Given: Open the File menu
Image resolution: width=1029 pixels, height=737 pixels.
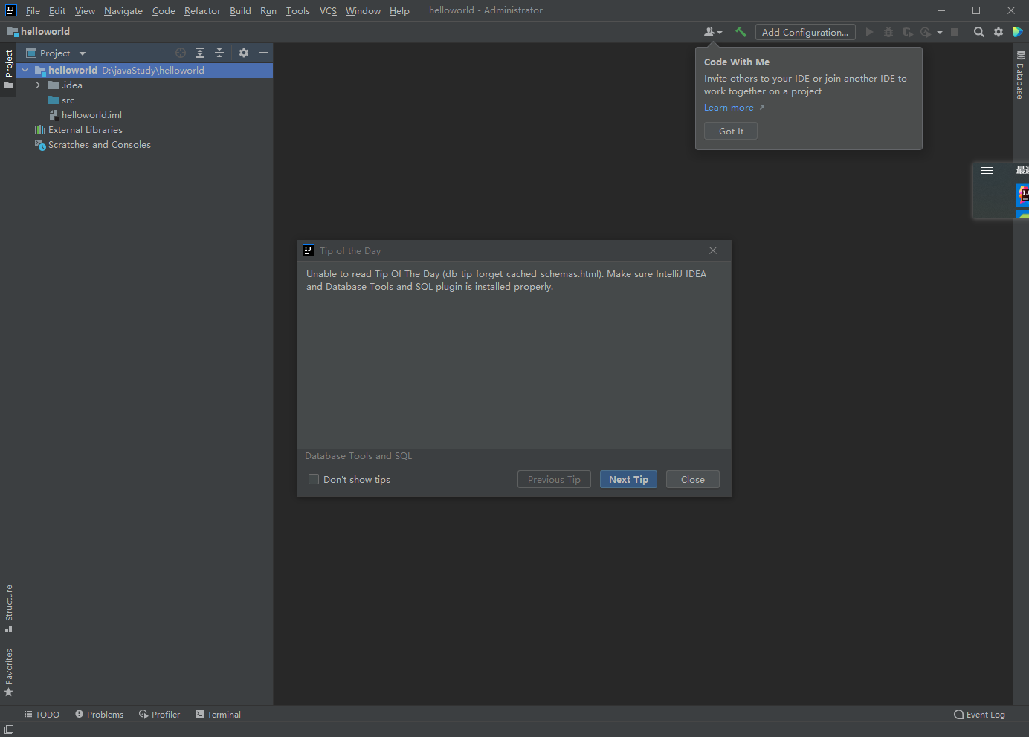Looking at the screenshot, I should (33, 10).
